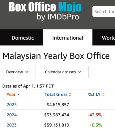Click the sort arrows beside %± LY
The width and height of the screenshot is (115, 129).
click(103, 94)
